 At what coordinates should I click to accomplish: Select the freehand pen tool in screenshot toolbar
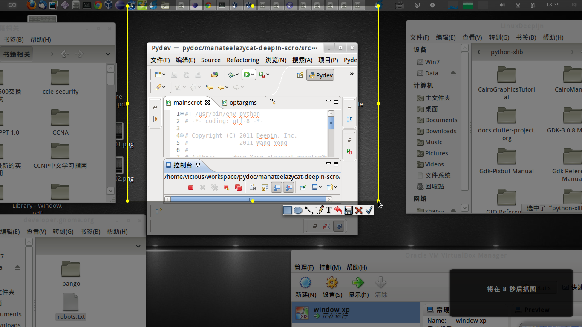pos(319,209)
